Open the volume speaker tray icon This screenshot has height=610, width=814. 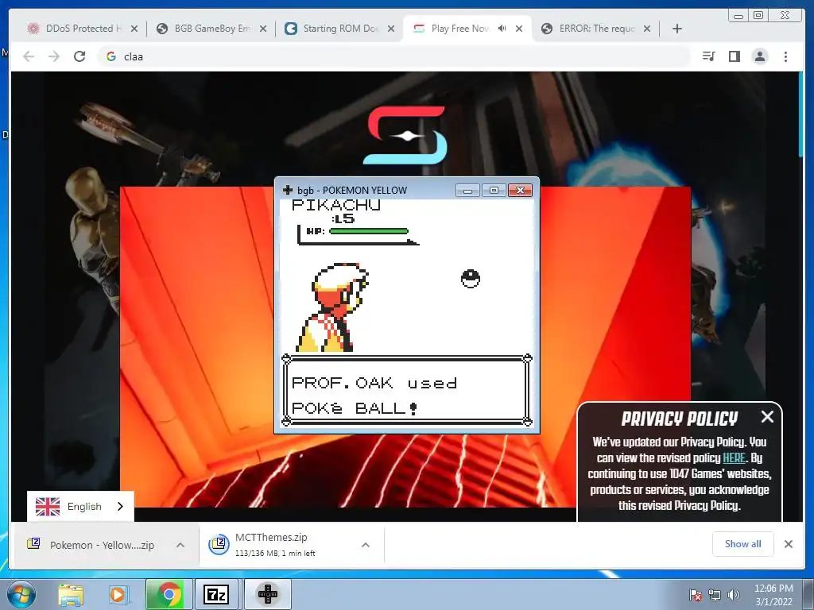[734, 594]
